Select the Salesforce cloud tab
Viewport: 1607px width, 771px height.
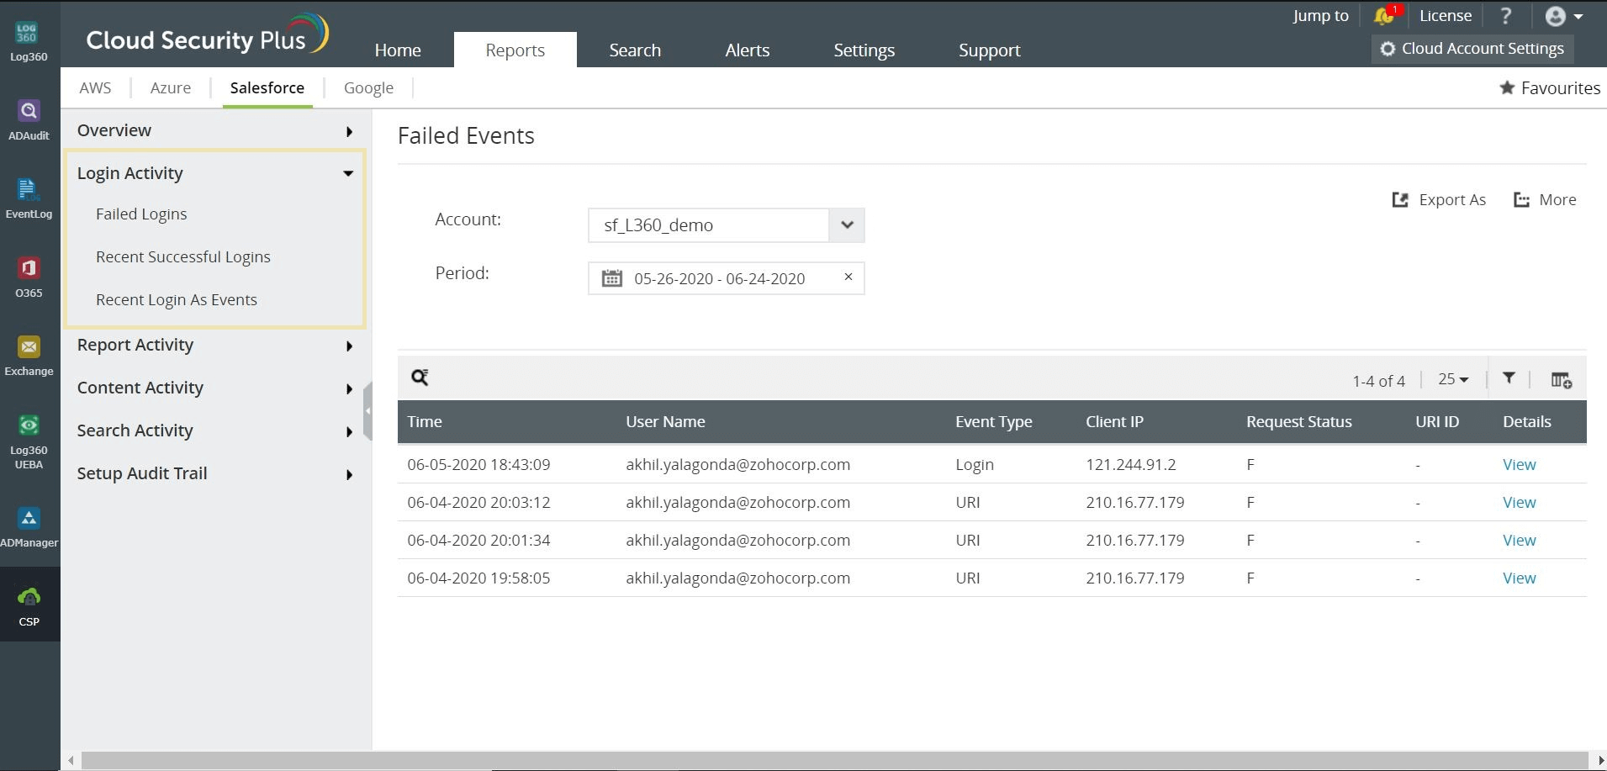(267, 87)
